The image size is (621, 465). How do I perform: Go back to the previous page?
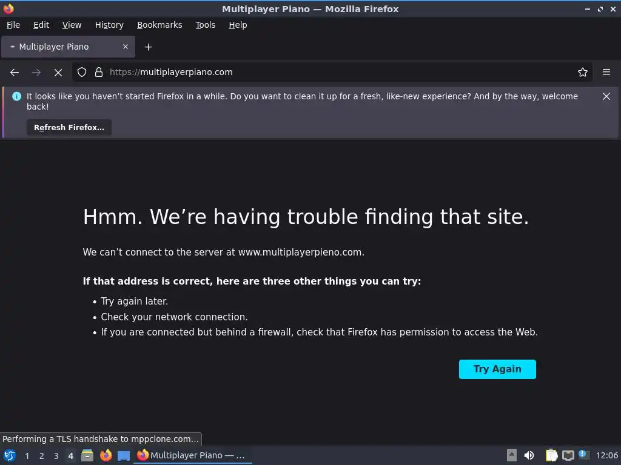click(15, 73)
